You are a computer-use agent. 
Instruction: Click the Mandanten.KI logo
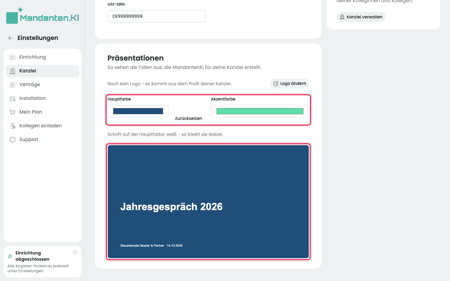coord(42,15)
